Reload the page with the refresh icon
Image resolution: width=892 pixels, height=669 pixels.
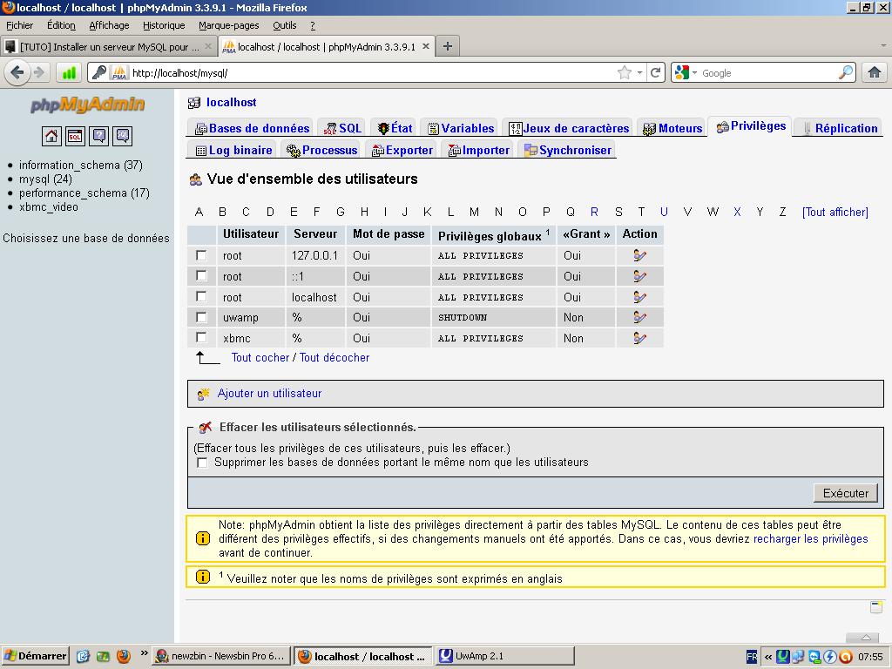click(655, 73)
